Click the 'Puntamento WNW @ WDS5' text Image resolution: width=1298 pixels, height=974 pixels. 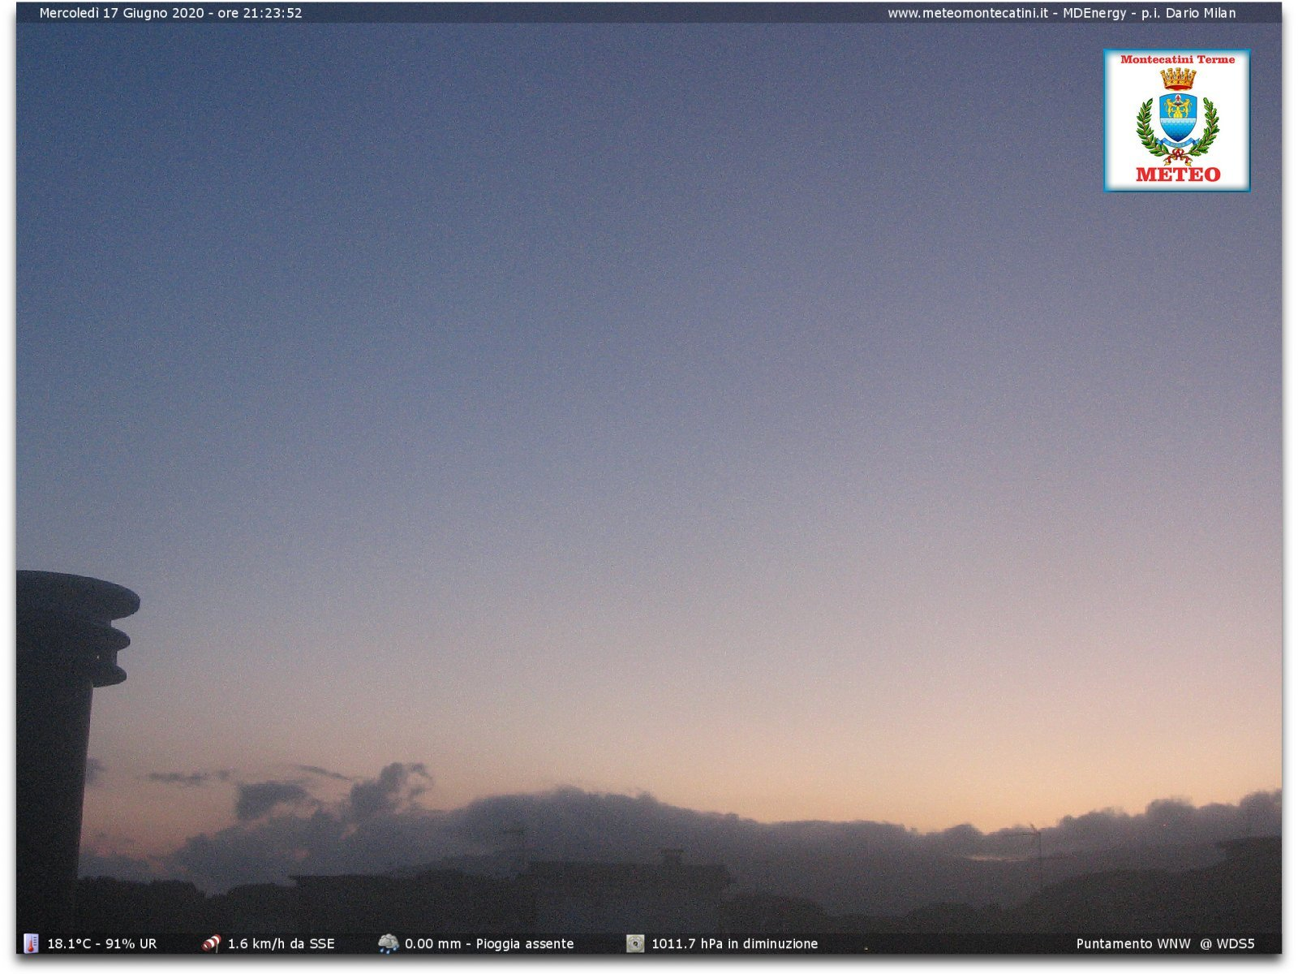[x=1165, y=944]
